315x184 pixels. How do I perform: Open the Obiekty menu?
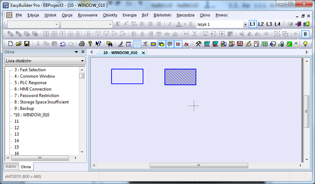110,15
